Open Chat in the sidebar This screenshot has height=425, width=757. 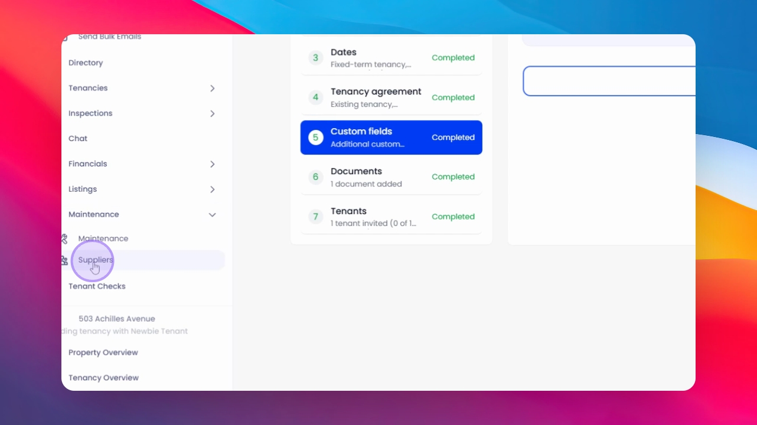tap(78, 139)
